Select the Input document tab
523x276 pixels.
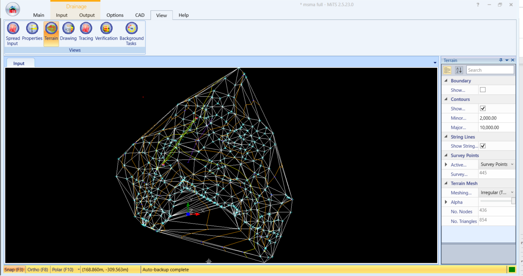[x=19, y=63]
